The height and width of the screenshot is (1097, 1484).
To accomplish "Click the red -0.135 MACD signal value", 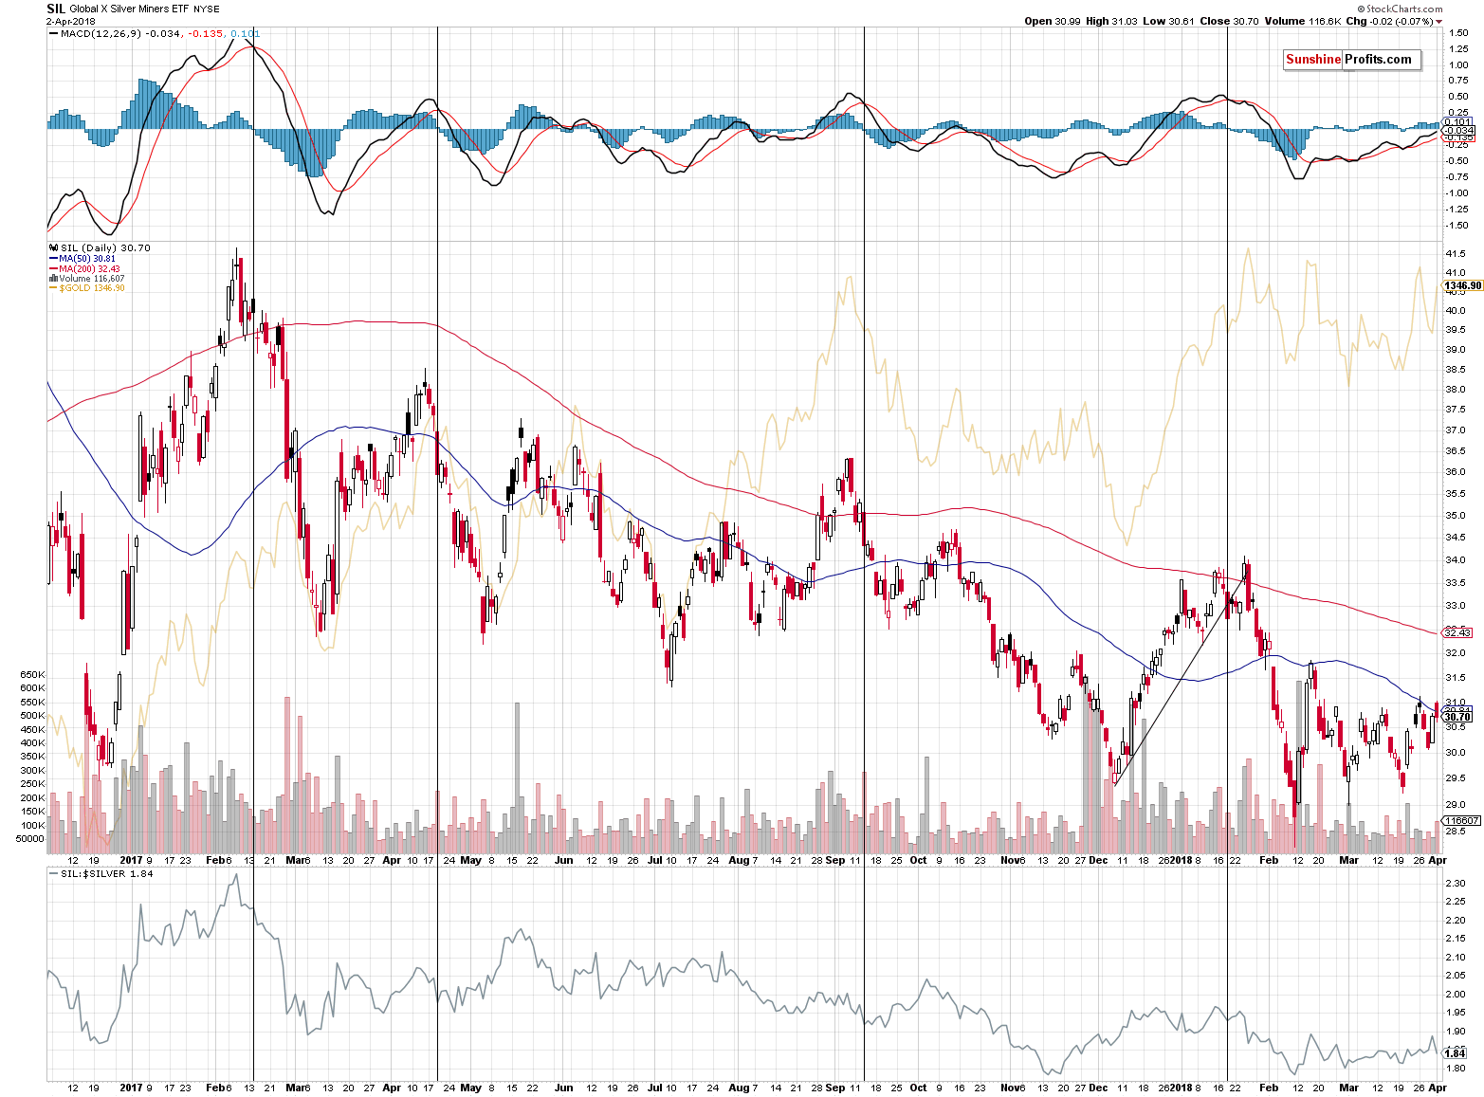I will 205,34.
